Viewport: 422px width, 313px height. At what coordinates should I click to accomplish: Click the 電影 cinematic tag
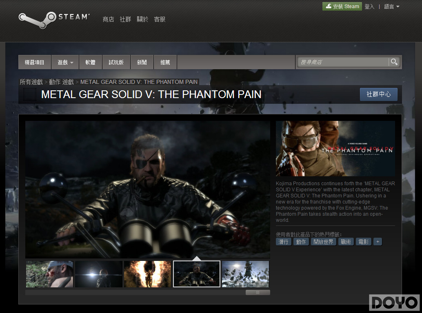(364, 242)
